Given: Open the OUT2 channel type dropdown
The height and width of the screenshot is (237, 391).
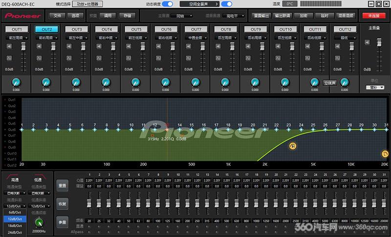Looking at the screenshot, I should point(46,38).
